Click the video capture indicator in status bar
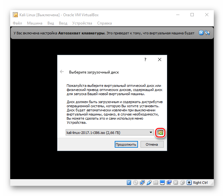 (x=169, y=183)
